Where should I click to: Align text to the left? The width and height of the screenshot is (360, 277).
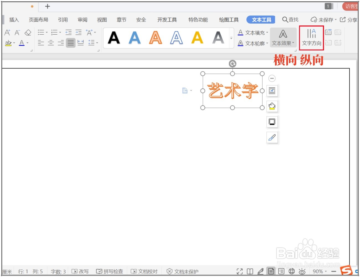click(x=41, y=43)
